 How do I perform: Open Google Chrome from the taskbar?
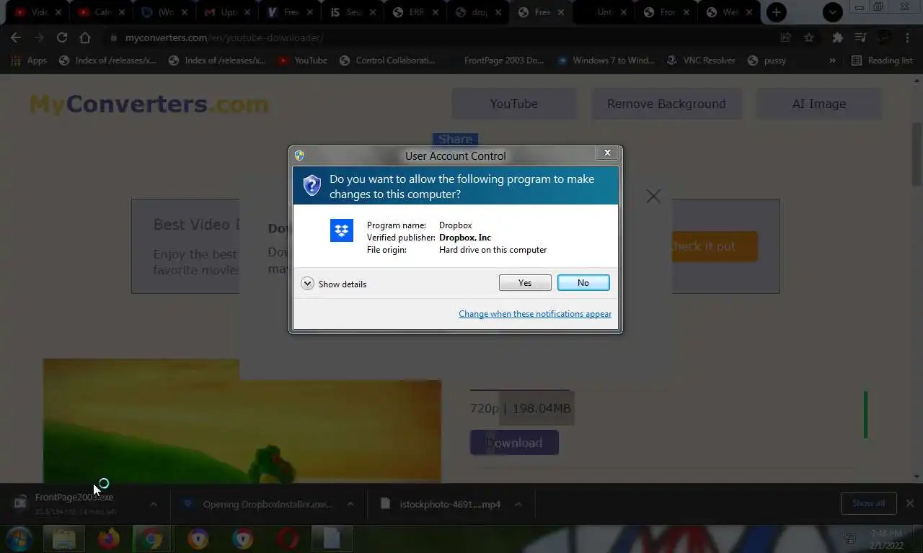(152, 539)
